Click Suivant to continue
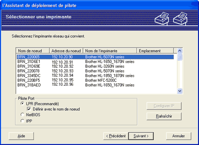The height and width of the screenshot is (145, 199). [x=141, y=136]
